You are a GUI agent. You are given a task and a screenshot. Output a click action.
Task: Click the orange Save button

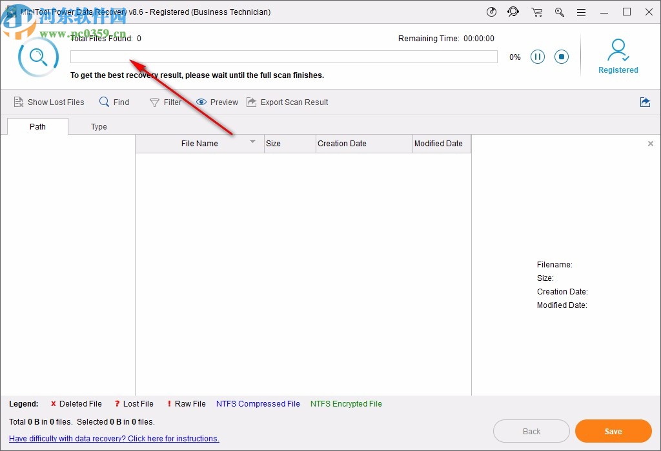pos(613,431)
